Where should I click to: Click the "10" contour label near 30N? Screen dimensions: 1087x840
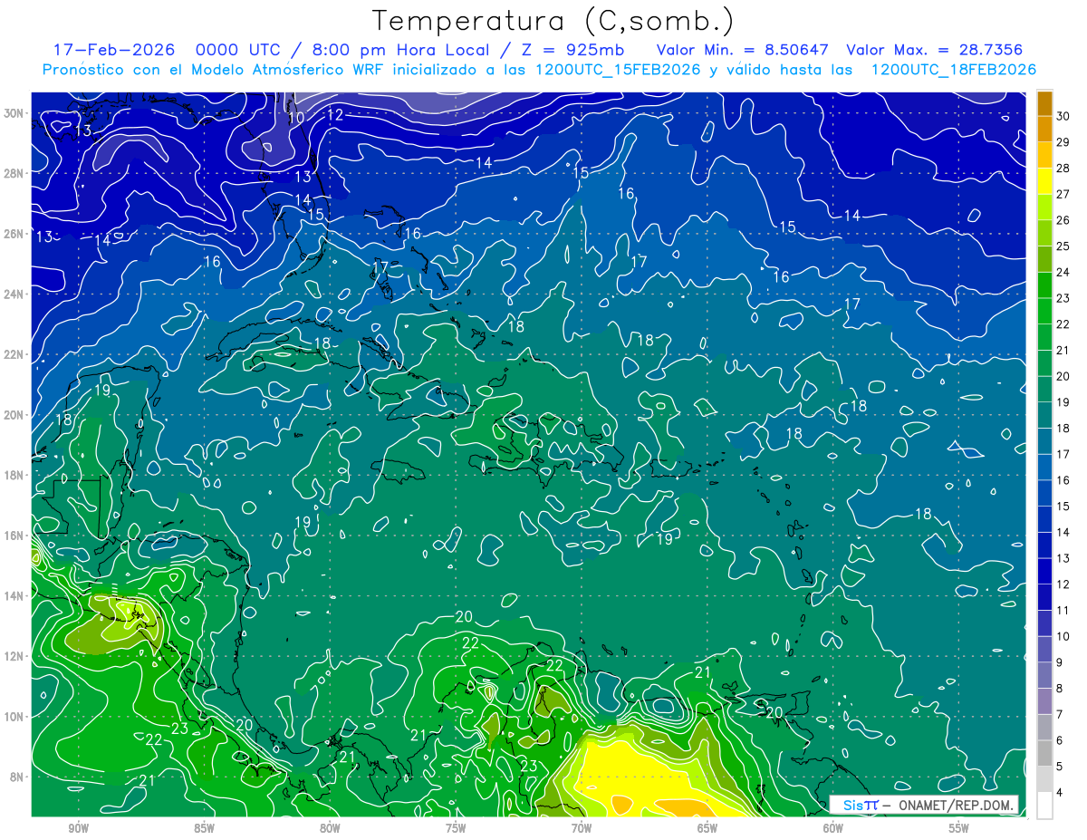[296, 119]
